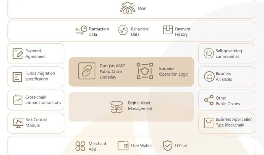Click the User people icon
264x155 pixels.
point(128,8)
